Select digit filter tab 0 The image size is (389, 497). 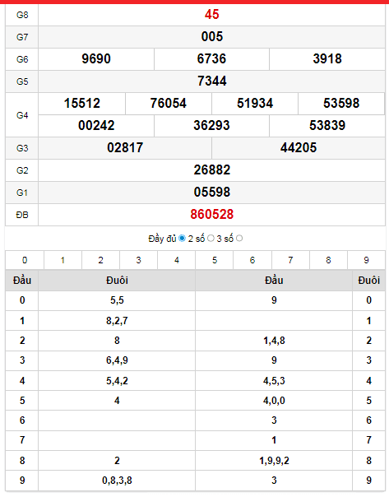pos(25,260)
